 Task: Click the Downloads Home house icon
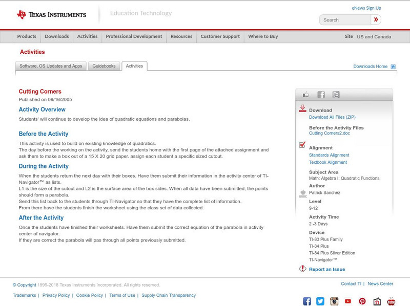pos(393,67)
